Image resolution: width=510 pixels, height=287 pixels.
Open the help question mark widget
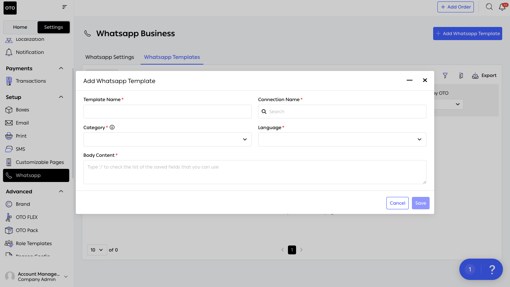pyautogui.click(x=492, y=269)
